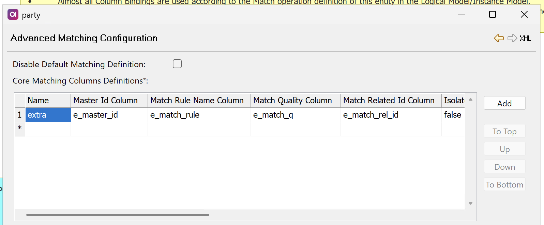
Task: Click the Down reorder button
Action: pos(504,166)
